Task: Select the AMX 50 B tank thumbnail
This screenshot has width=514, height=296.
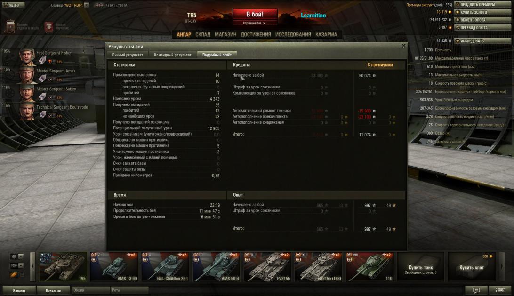Action: [217, 267]
